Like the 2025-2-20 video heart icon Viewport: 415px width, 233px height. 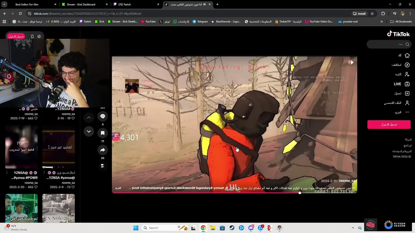(x=36, y=187)
